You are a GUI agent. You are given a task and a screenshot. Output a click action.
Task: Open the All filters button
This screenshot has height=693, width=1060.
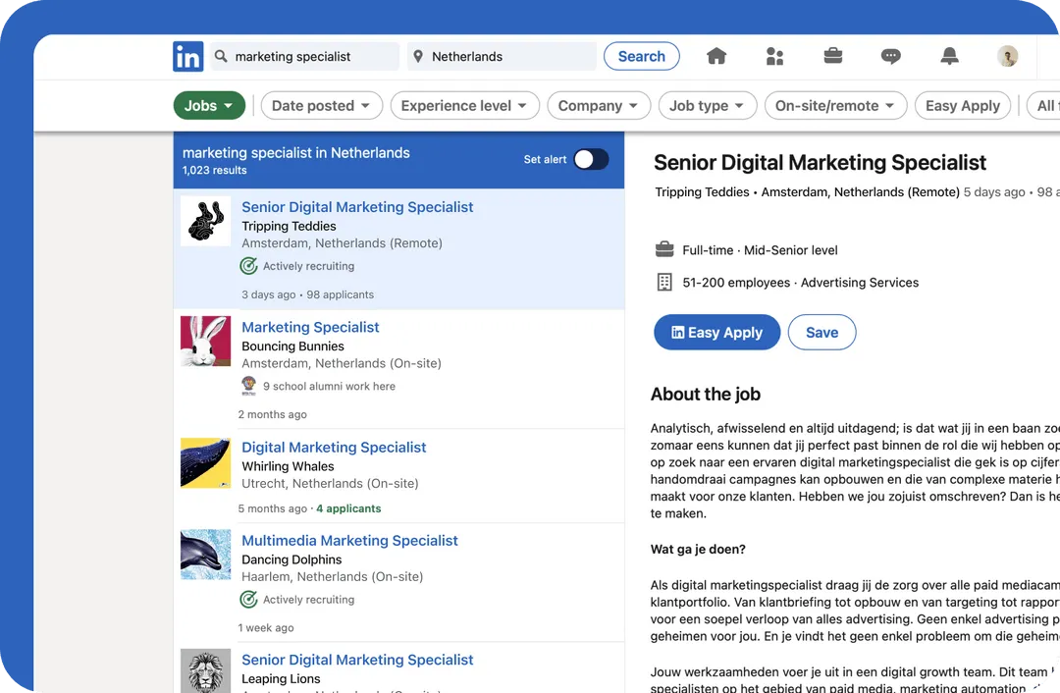tap(1043, 105)
